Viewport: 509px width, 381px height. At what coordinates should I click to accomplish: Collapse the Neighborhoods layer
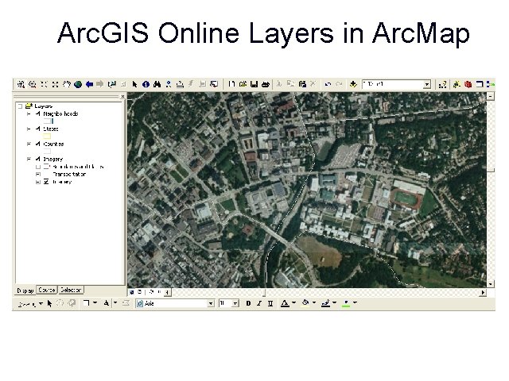click(x=29, y=114)
